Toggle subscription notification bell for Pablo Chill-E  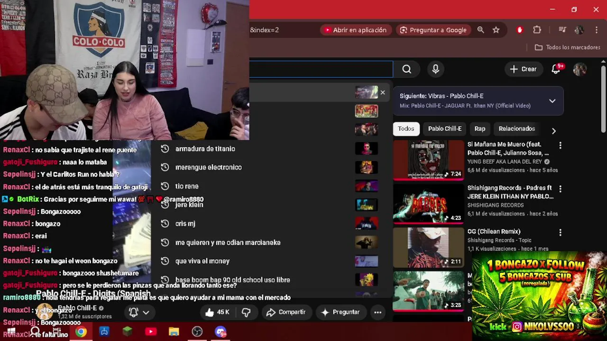pyautogui.click(x=139, y=312)
